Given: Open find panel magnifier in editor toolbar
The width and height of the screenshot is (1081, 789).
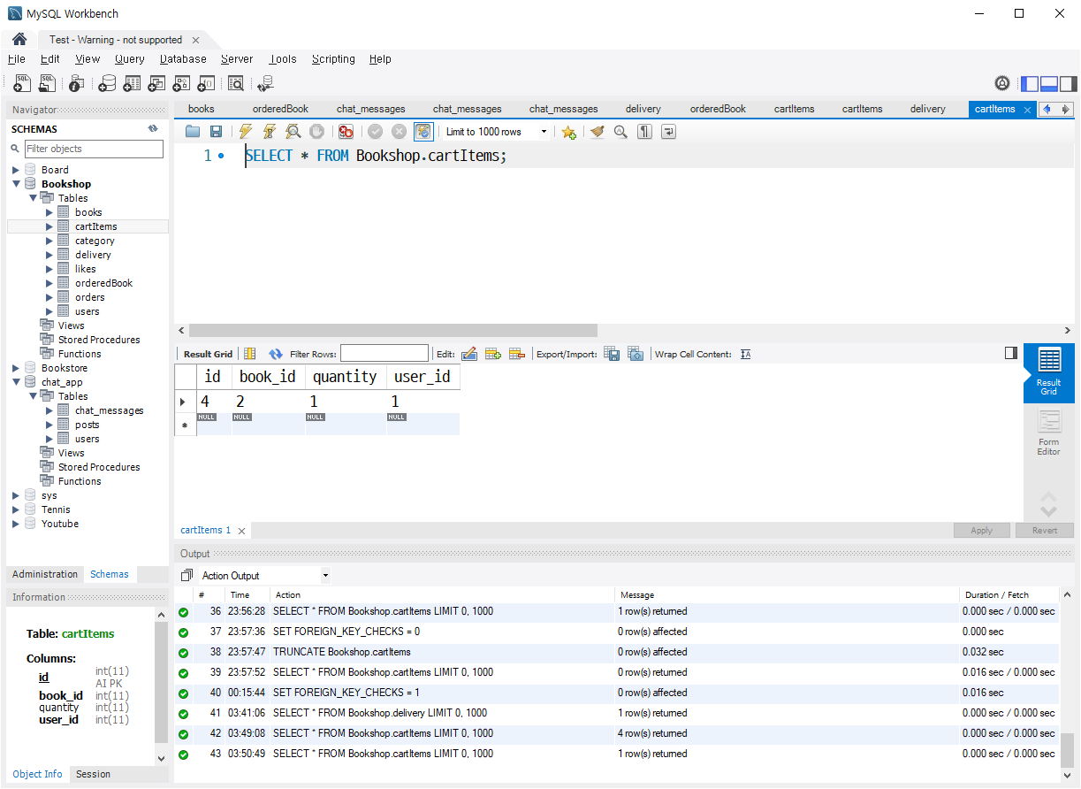Looking at the screenshot, I should [620, 132].
